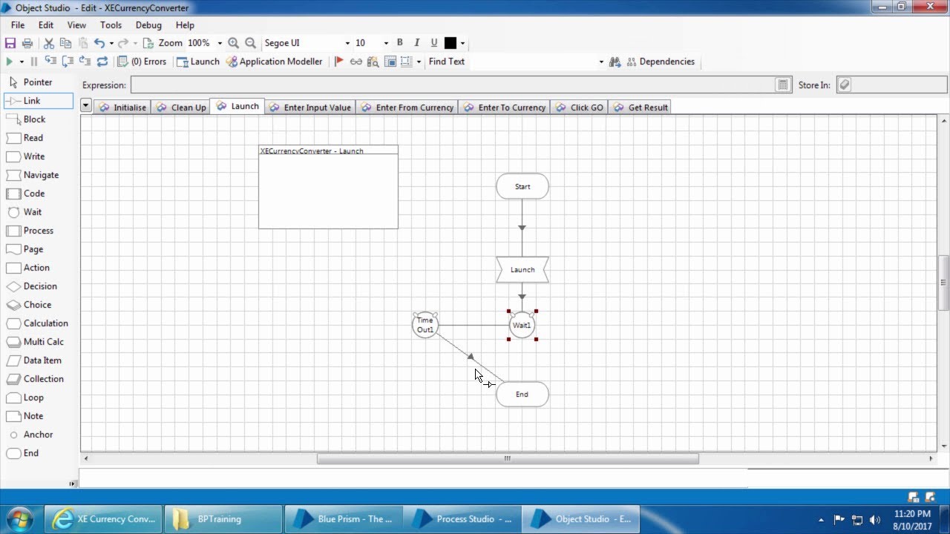The width and height of the screenshot is (950, 534).
Task: Click the black font color swatch
Action: 450,43
